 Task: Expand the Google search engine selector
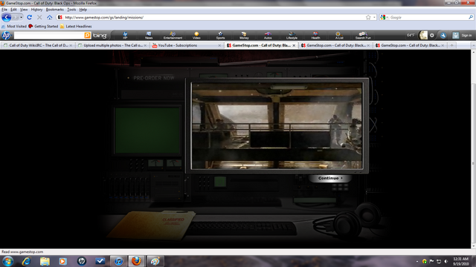pyautogui.click(x=384, y=17)
